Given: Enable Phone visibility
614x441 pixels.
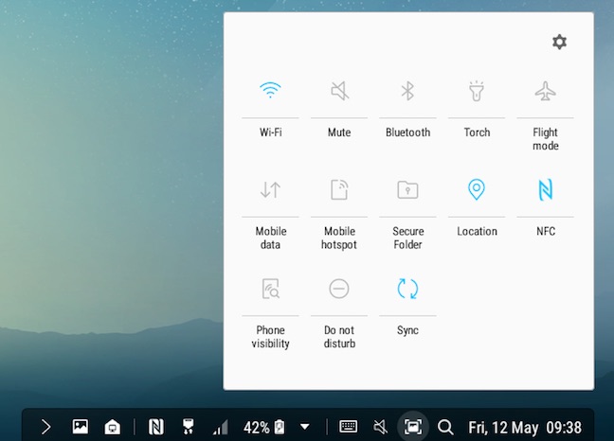Looking at the screenshot, I should 270,289.
